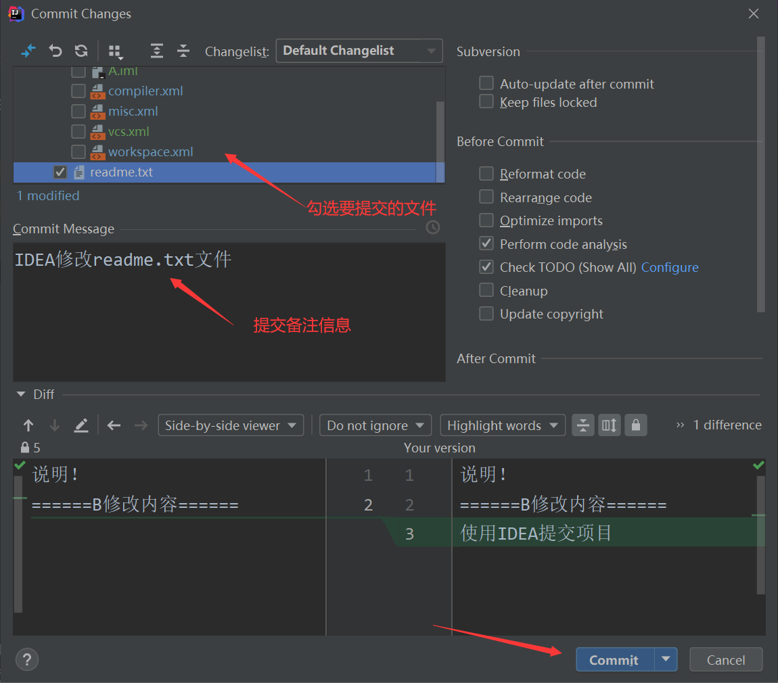Viewport: 778px width, 683px height.
Task: Click the right diff pane scrollbar
Action: pyautogui.click(x=761, y=535)
